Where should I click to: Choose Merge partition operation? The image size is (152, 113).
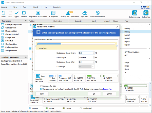(x=11, y=31)
